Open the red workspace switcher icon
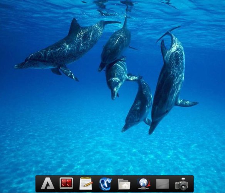 pyautogui.click(x=66, y=183)
